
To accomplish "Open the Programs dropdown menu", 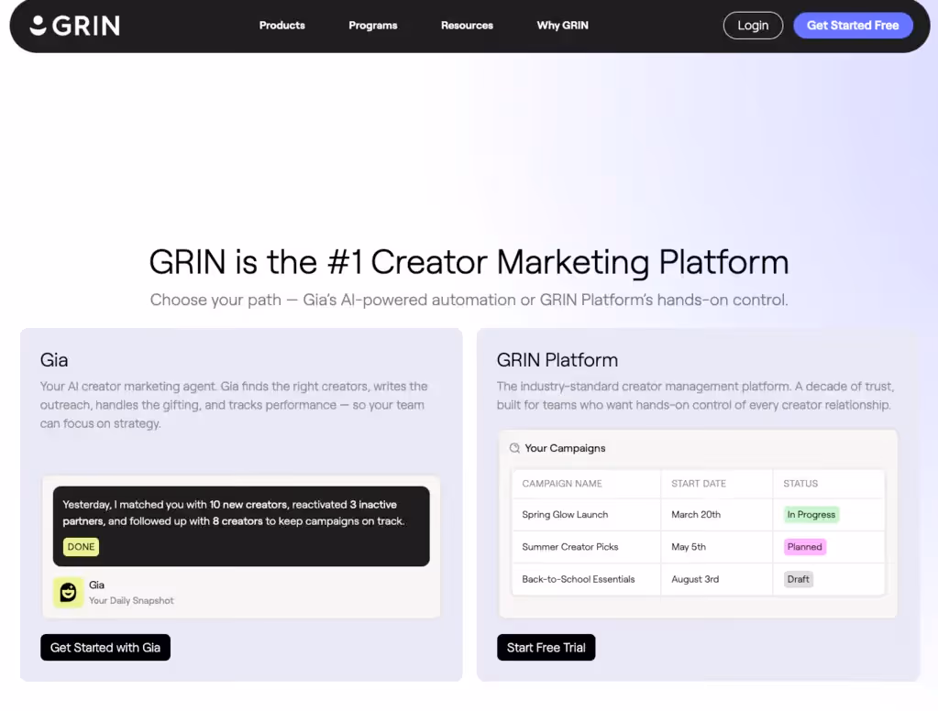I will pyautogui.click(x=372, y=26).
